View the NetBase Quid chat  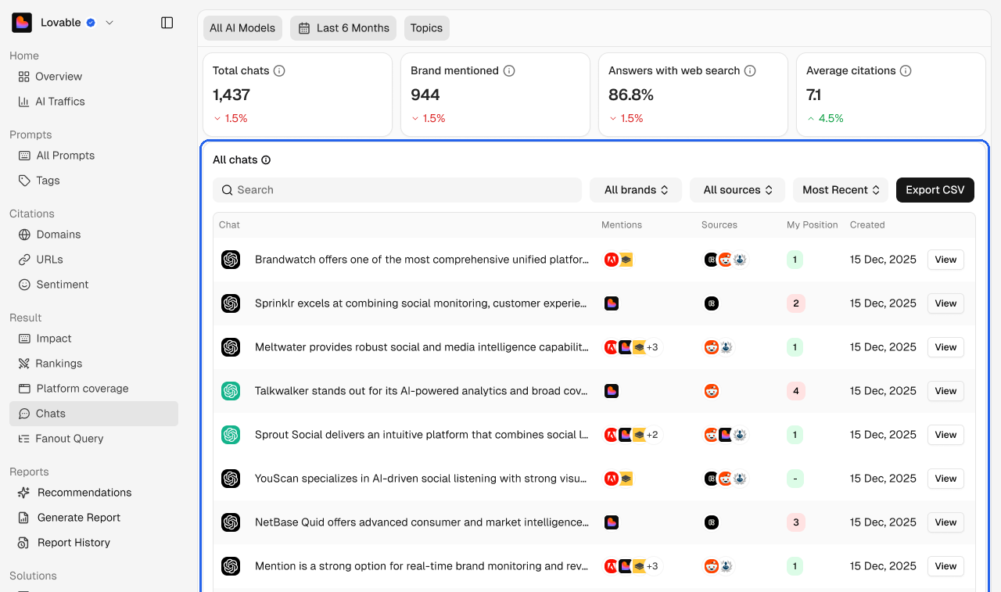(x=945, y=522)
